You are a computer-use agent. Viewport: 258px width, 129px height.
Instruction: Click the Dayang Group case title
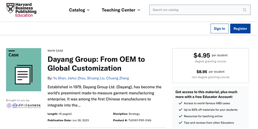[96, 64]
